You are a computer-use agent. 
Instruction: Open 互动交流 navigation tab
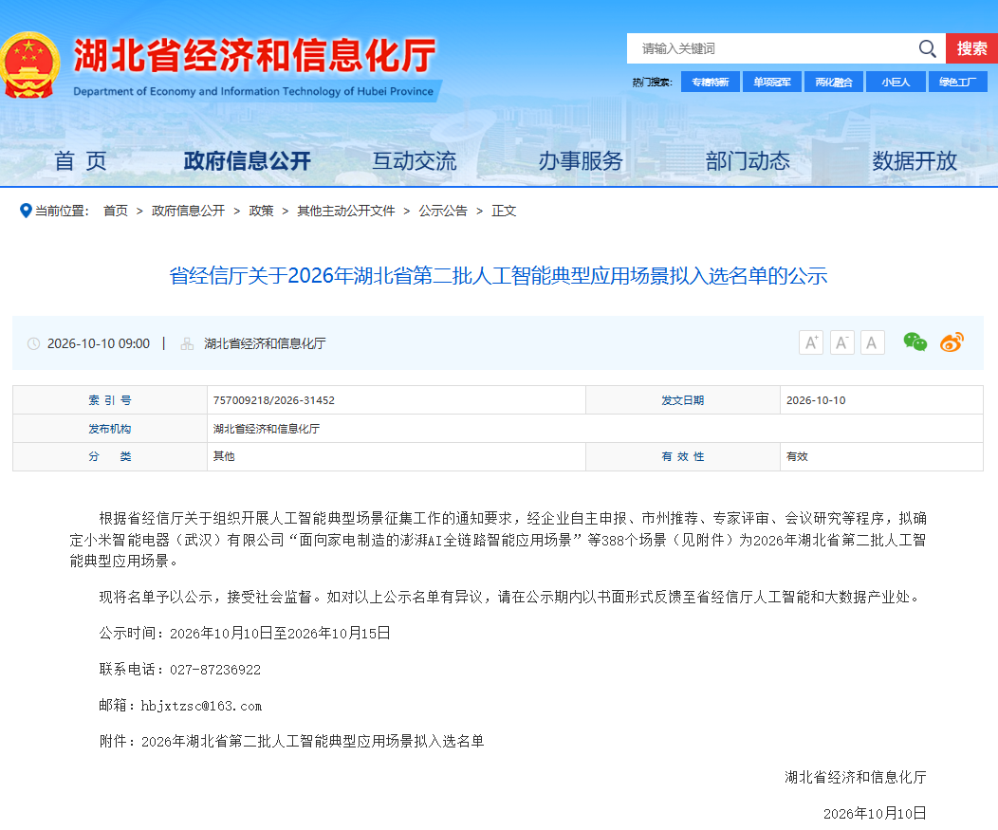415,161
